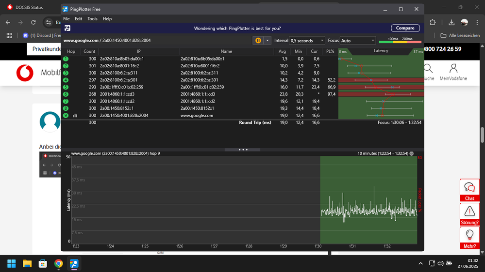Open the Chrome downloads icon
Viewport: 485px width, 272px height.
click(x=452, y=22)
